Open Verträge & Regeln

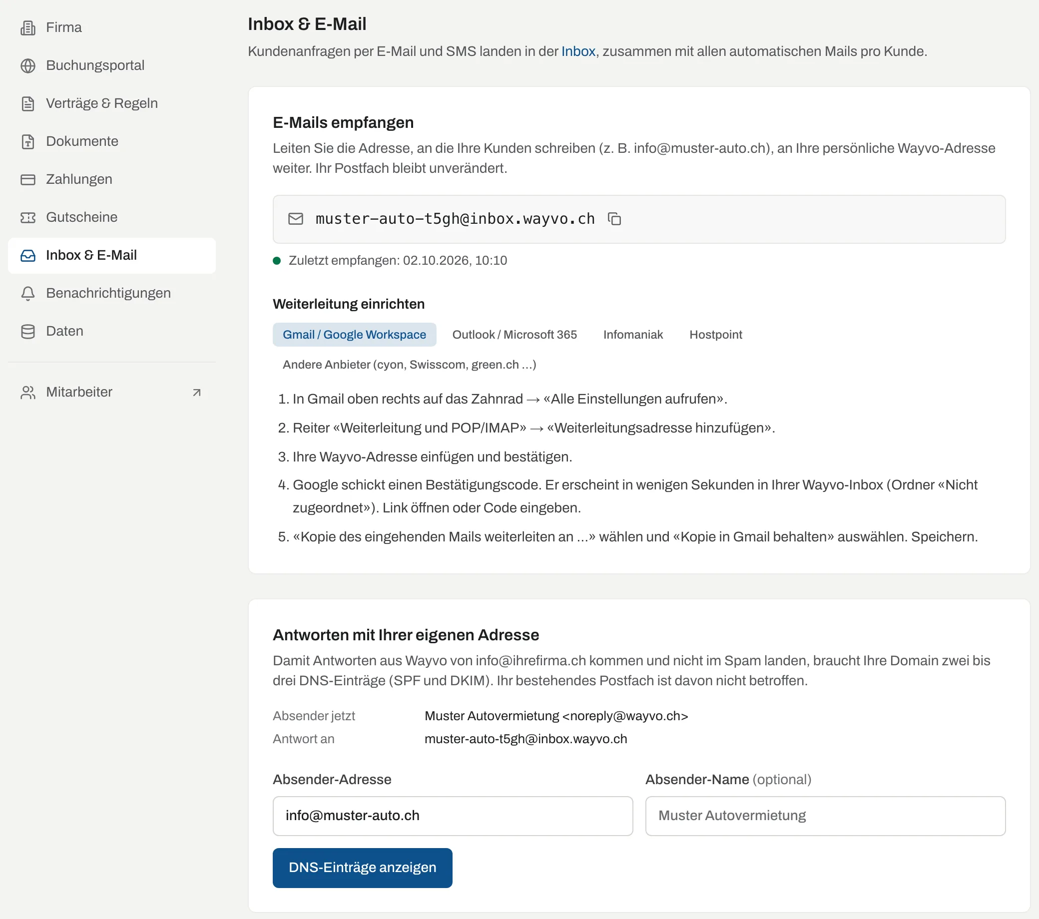(x=112, y=104)
